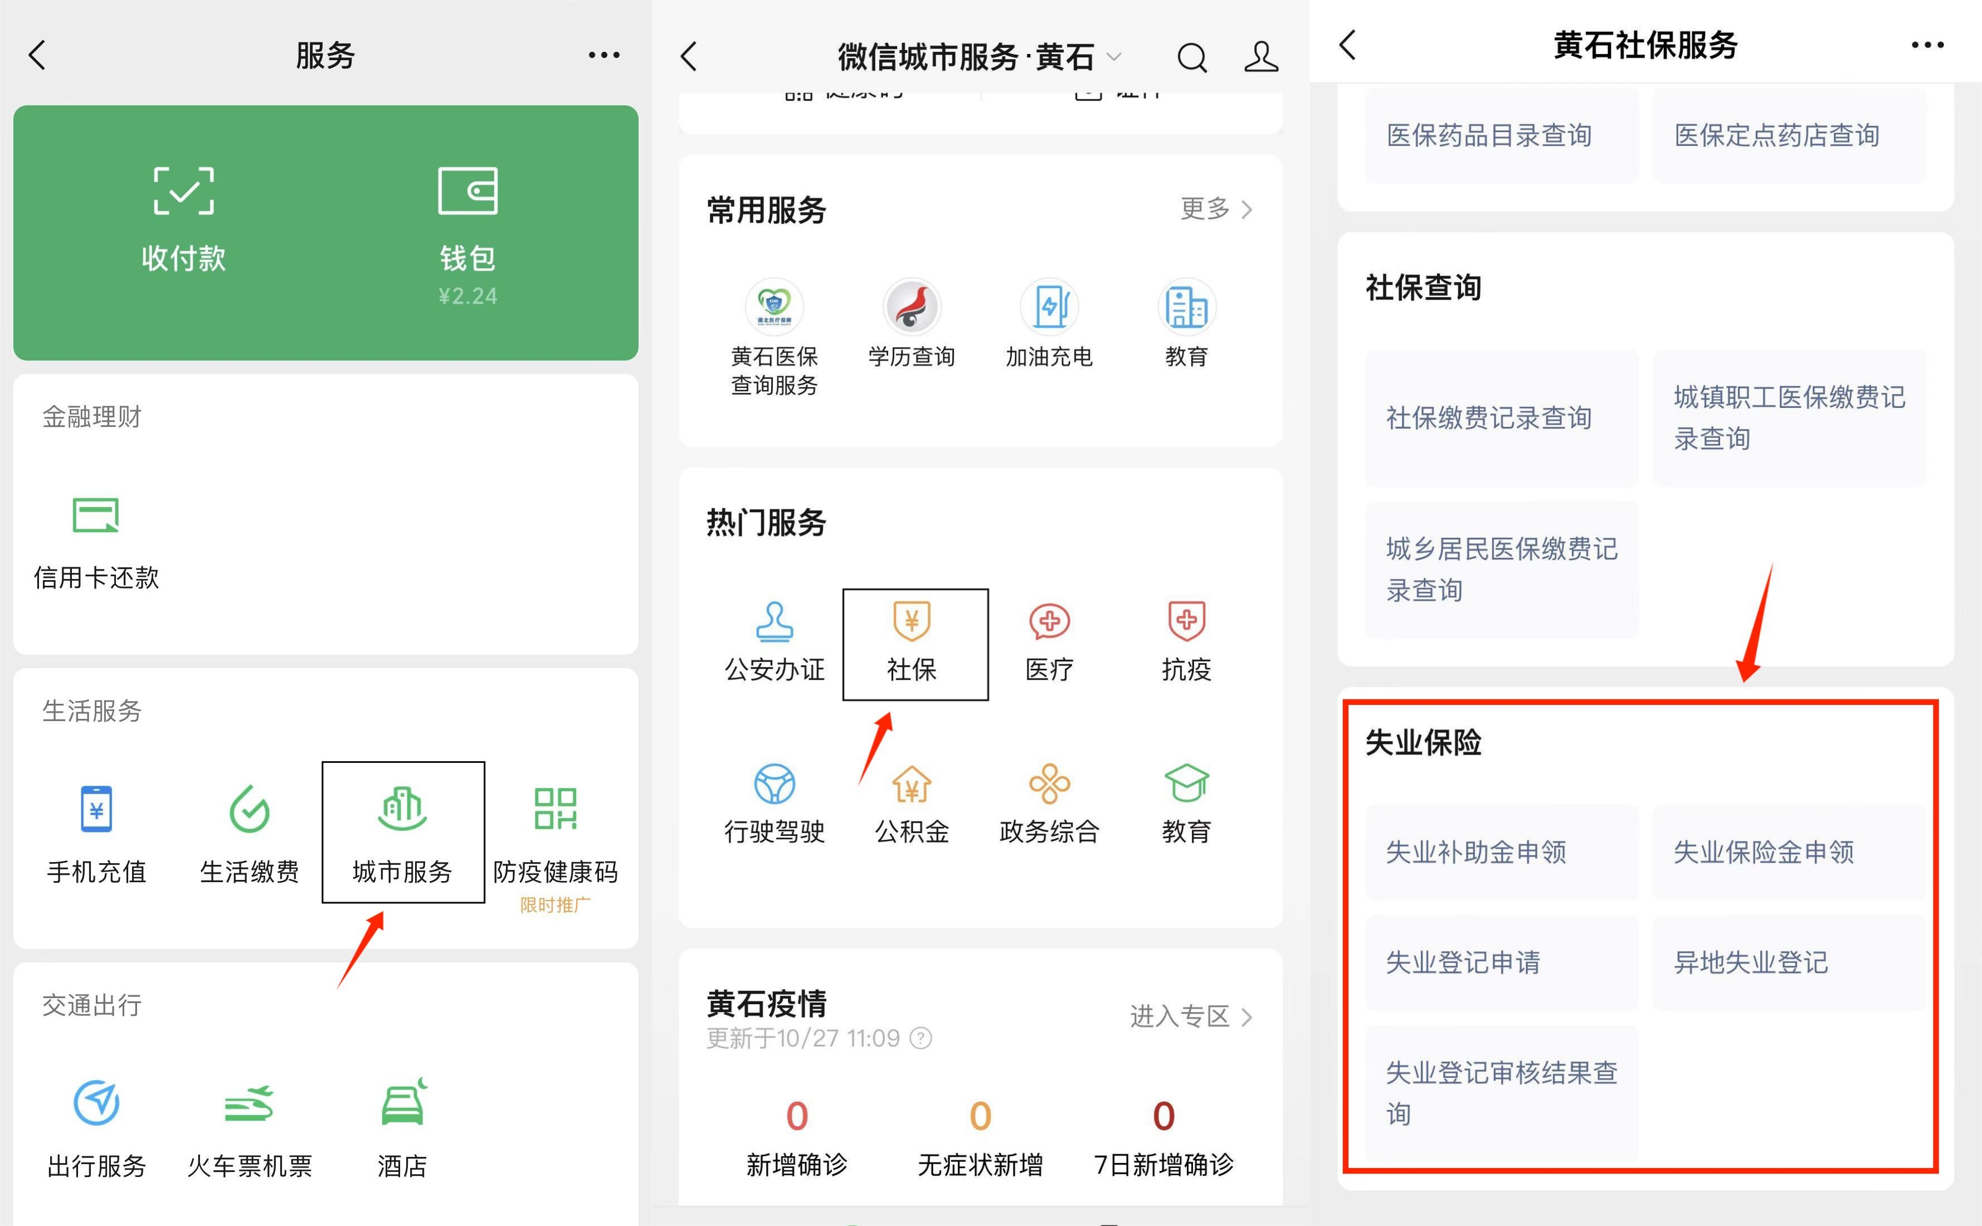Tap the 公积金 housing fund icon
Viewport: 1982px width, 1226px height.
[912, 785]
